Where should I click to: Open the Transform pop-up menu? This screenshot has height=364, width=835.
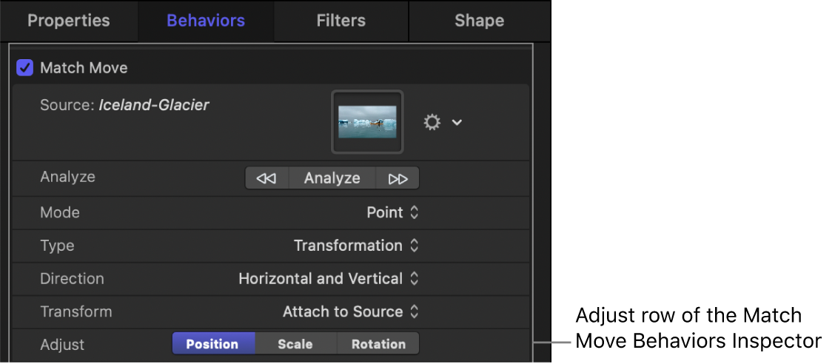click(x=351, y=312)
